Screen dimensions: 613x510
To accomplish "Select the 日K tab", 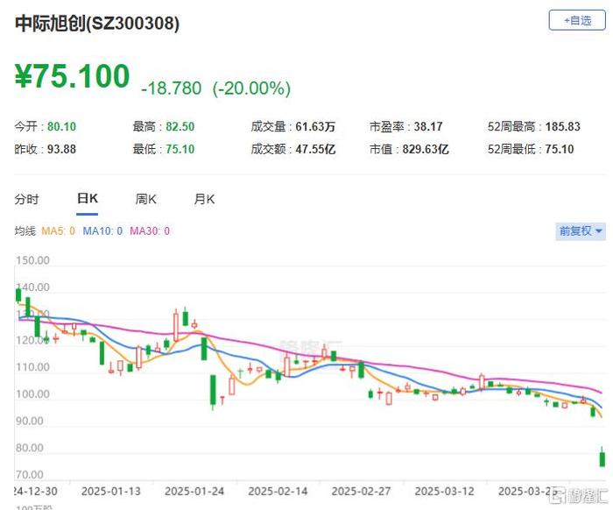I will 88,199.
